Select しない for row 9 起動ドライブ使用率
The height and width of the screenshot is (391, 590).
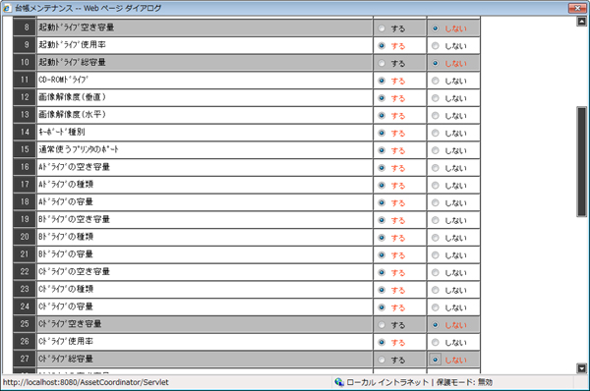point(436,46)
